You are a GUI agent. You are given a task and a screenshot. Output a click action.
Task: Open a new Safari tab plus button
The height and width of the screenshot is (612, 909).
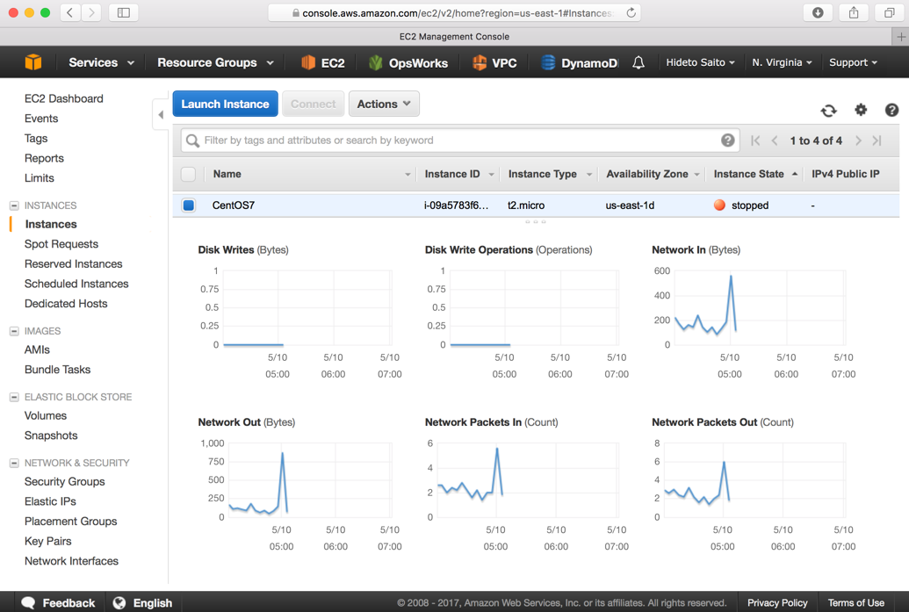[x=900, y=37]
